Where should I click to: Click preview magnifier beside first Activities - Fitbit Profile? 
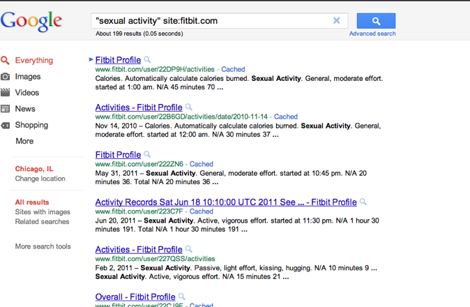pos(189,107)
